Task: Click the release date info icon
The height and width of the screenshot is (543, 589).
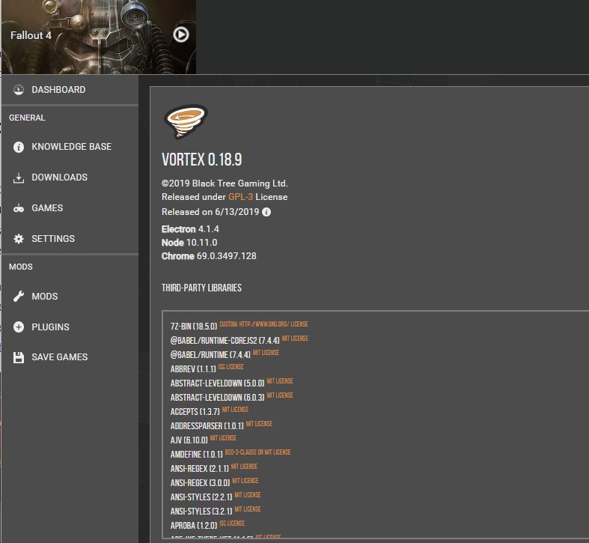Action: pos(266,212)
